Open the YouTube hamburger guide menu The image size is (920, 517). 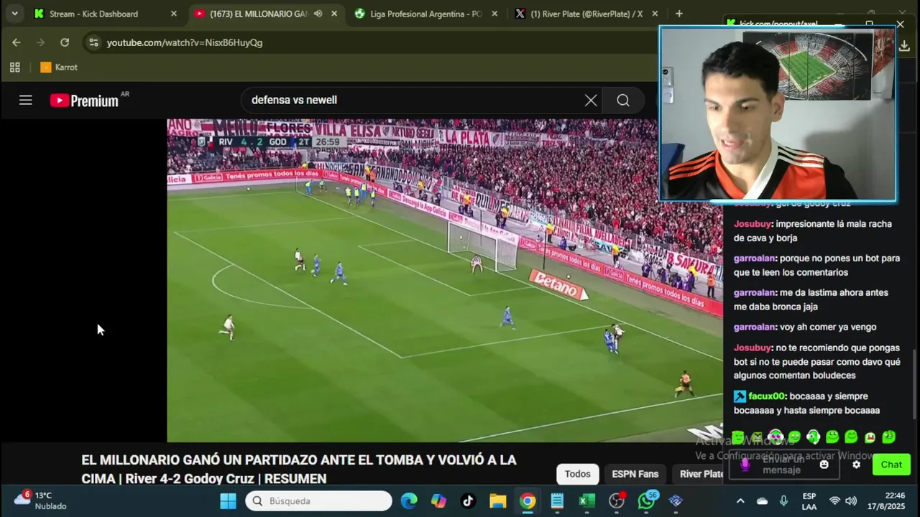[x=26, y=101]
